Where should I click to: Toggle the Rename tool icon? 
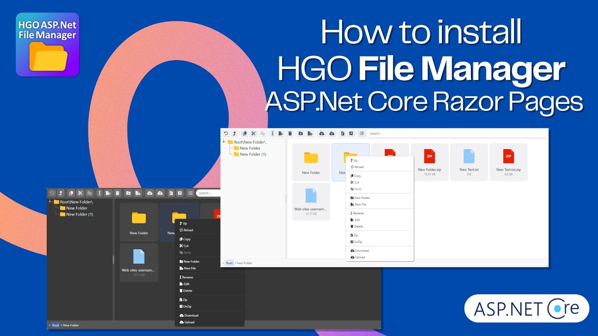coord(273,133)
